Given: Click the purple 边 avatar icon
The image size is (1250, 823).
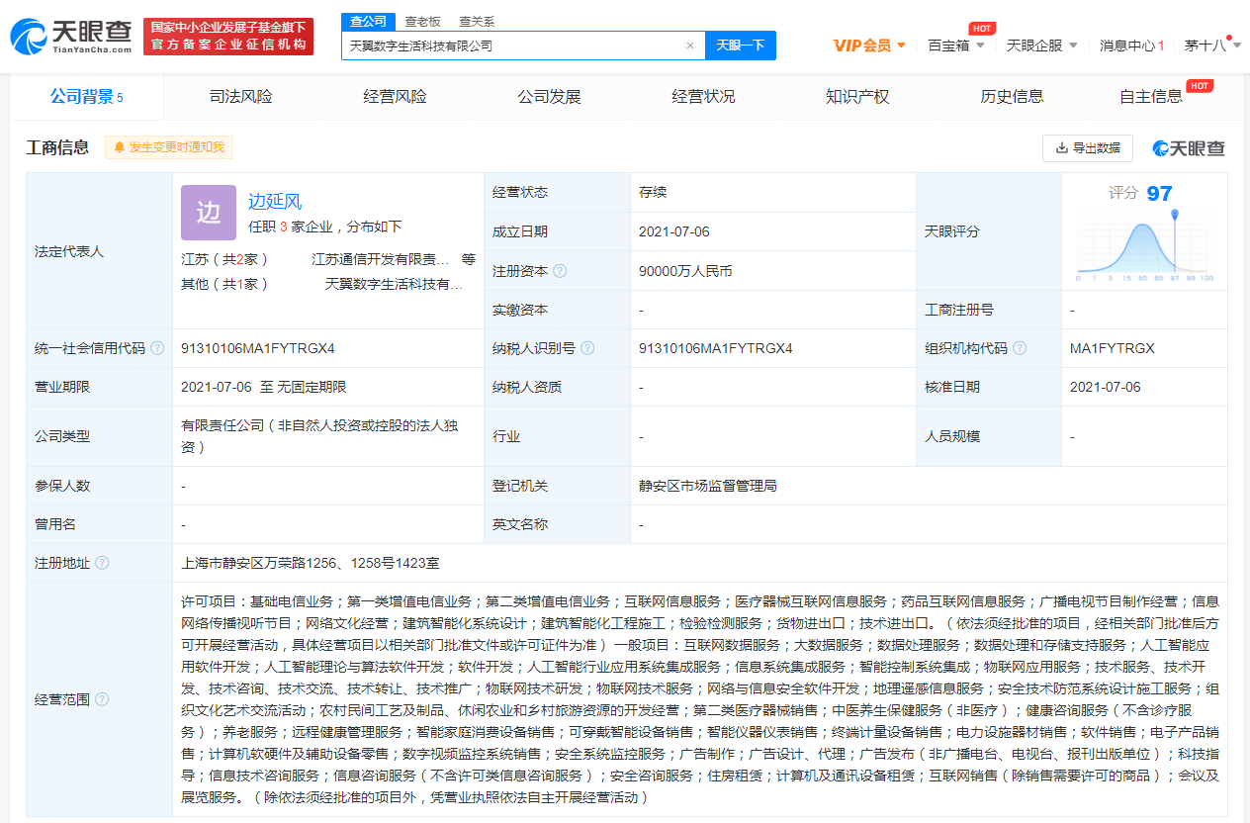Looking at the screenshot, I should pos(209,213).
